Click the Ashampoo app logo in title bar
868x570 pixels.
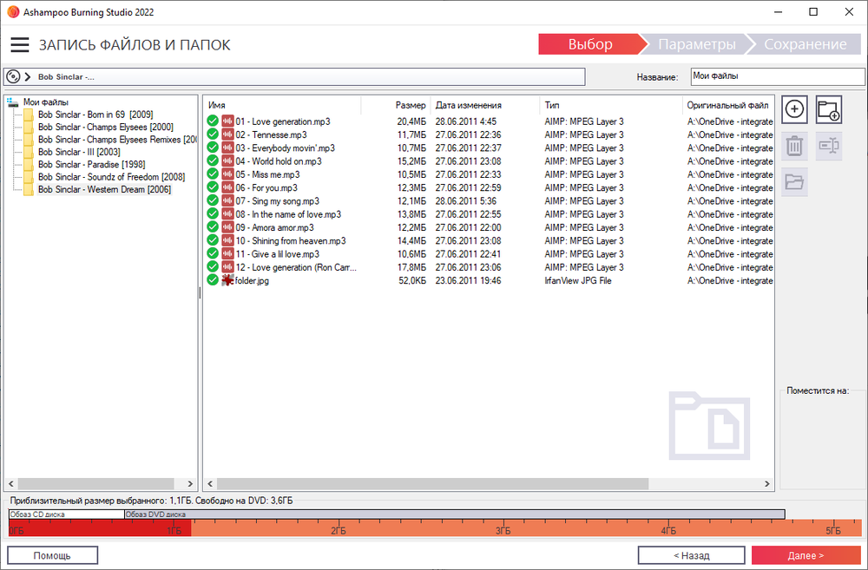13,11
